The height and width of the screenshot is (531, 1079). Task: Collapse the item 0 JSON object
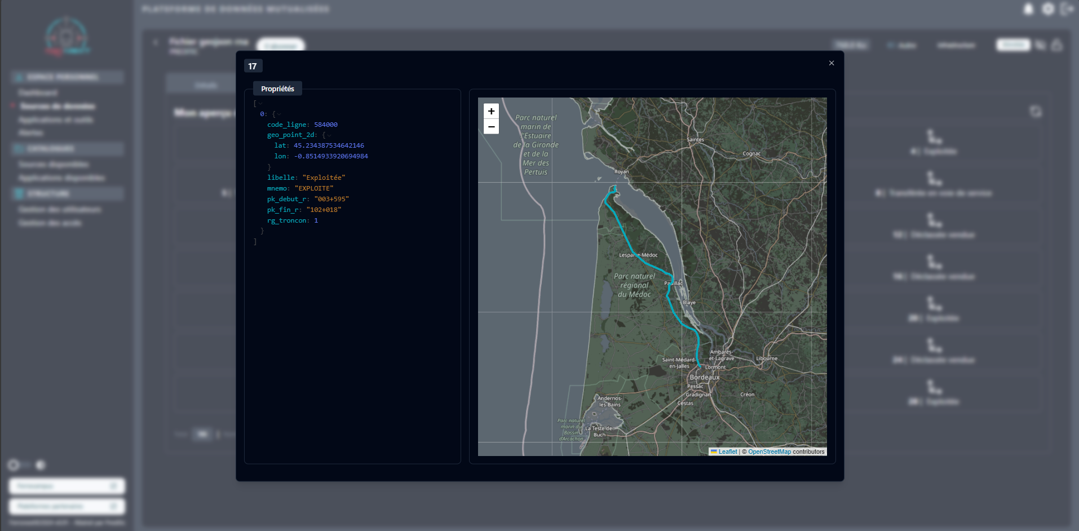click(279, 114)
